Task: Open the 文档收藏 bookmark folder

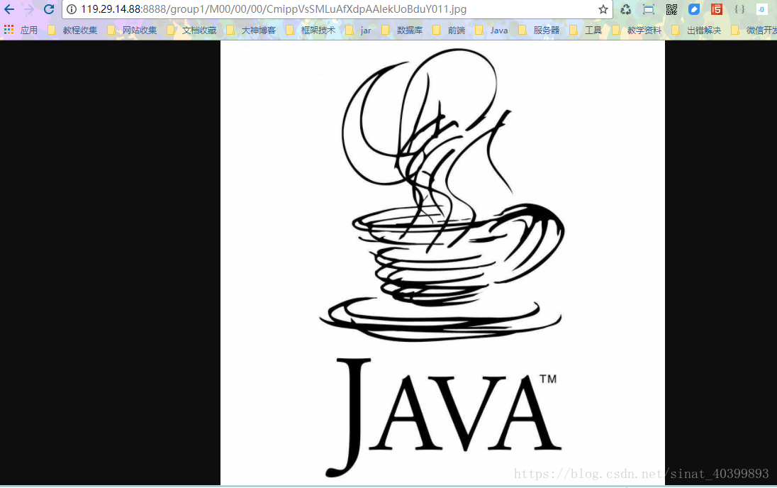Action: coord(192,30)
